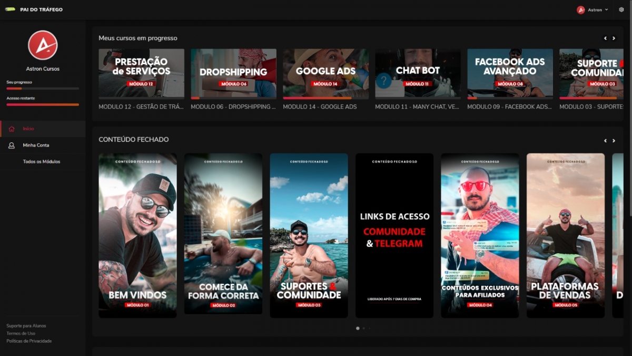
Task: Click previous arrow in courses in progress
Action: (x=605, y=38)
